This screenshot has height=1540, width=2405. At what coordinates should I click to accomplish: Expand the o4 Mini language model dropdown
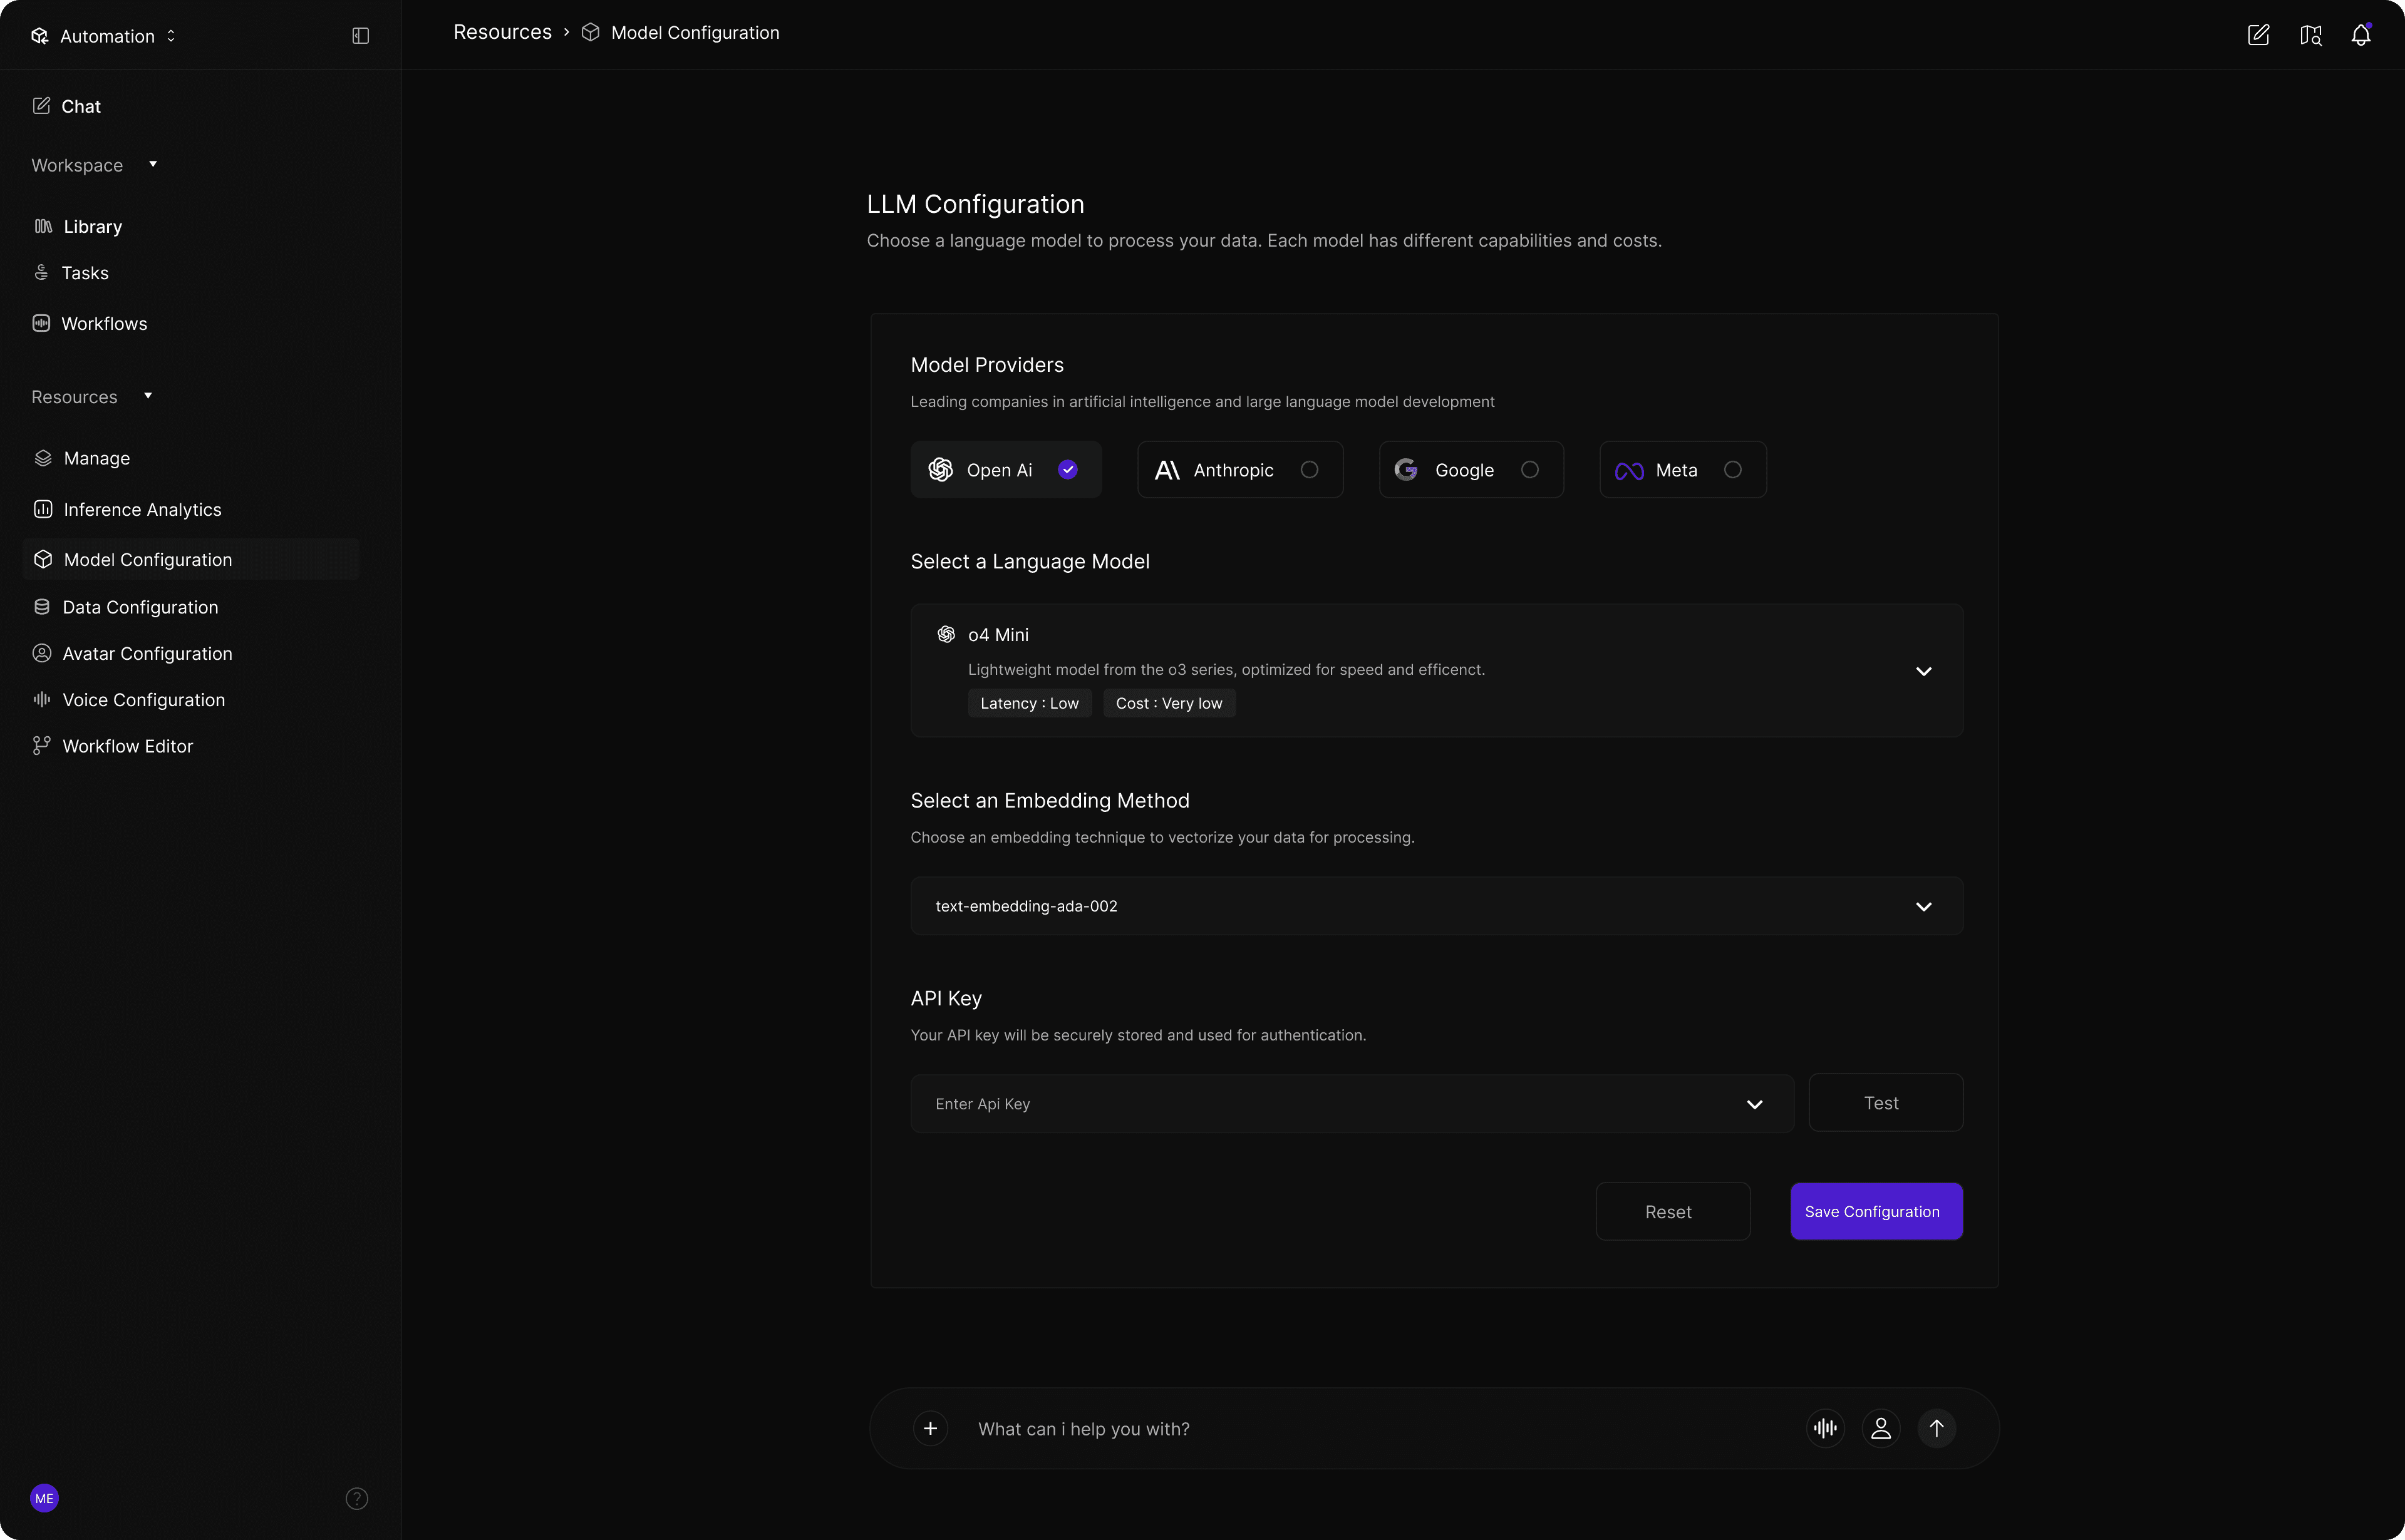tap(1923, 671)
